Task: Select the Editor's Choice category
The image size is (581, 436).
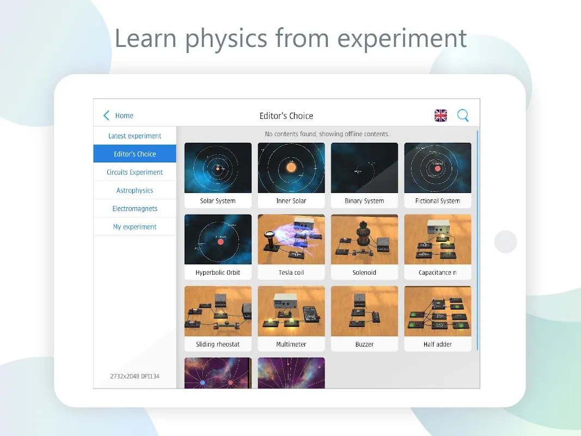Action: tap(134, 154)
